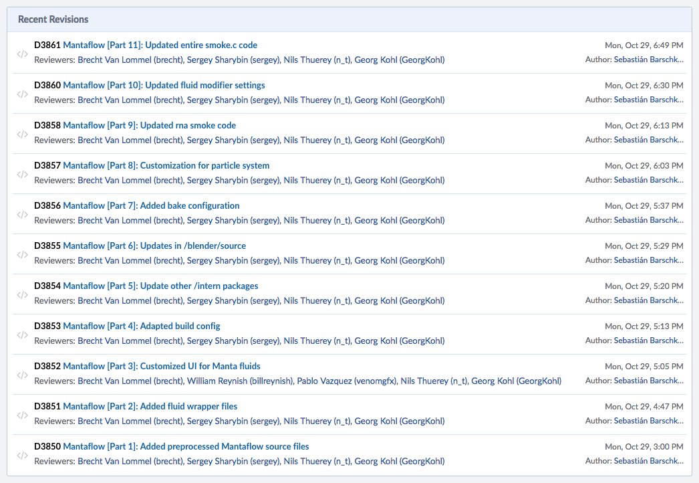Click the Recent Revisions panel header
699x483 pixels.
(349, 19)
